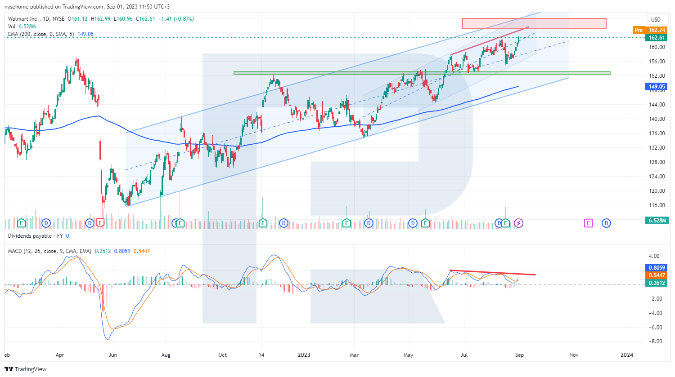Click the dividend marker just left of April
The image size is (675, 377).
pos(46,223)
